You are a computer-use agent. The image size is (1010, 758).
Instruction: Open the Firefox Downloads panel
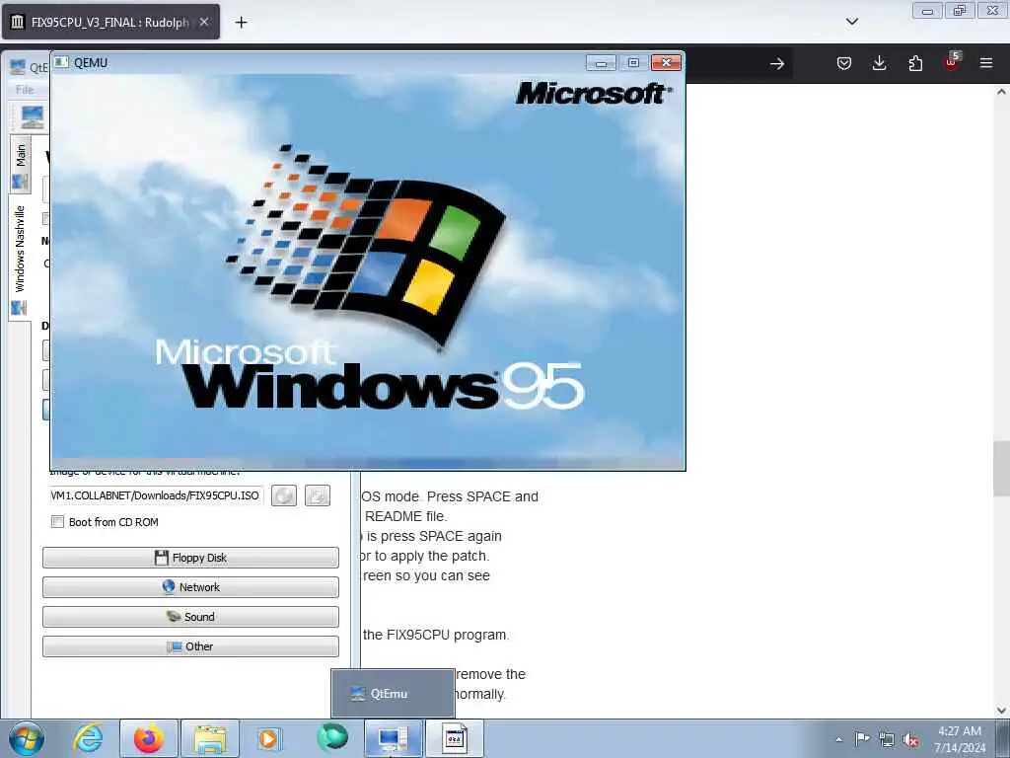coord(879,63)
